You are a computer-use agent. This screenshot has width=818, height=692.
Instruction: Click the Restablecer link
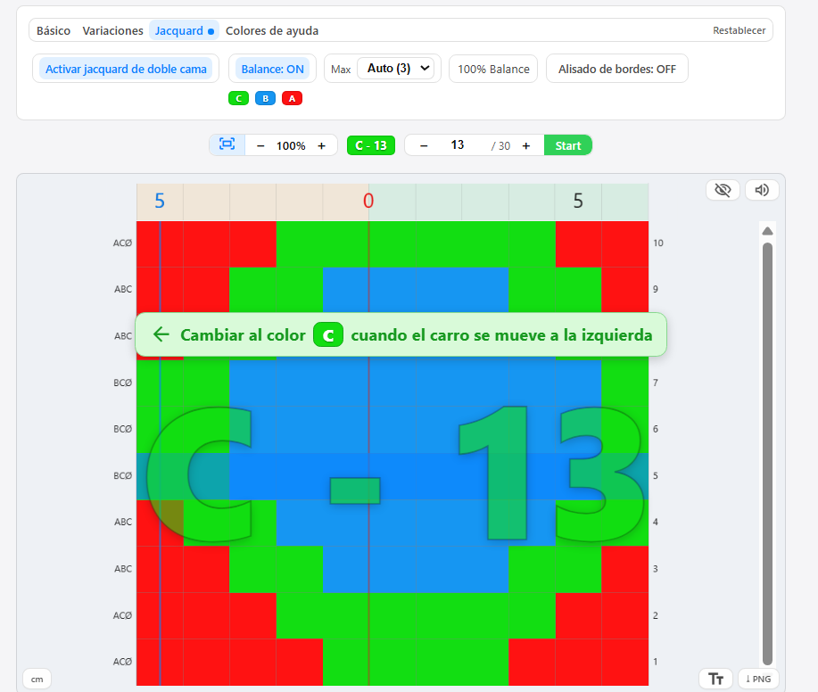[x=739, y=30]
